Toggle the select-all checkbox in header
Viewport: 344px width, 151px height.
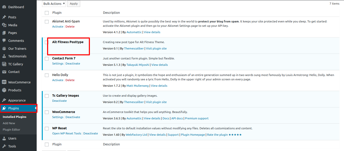(47, 13)
